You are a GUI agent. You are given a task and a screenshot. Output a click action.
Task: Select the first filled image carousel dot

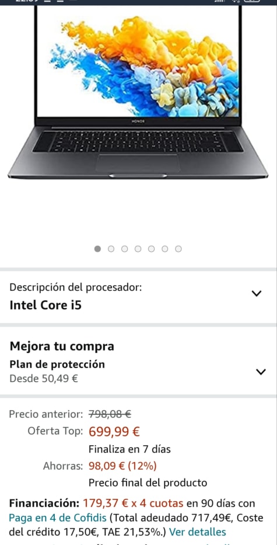(x=97, y=249)
